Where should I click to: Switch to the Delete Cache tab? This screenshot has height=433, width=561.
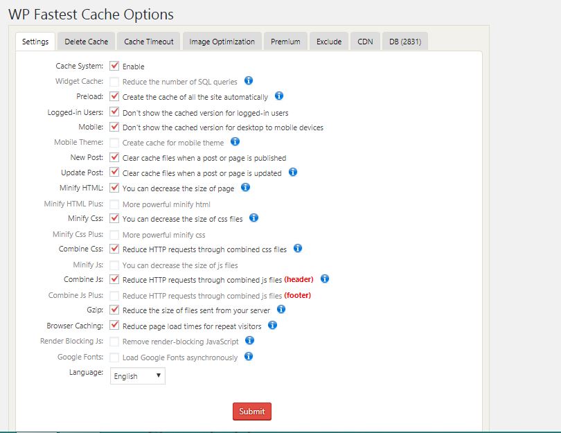tap(86, 42)
